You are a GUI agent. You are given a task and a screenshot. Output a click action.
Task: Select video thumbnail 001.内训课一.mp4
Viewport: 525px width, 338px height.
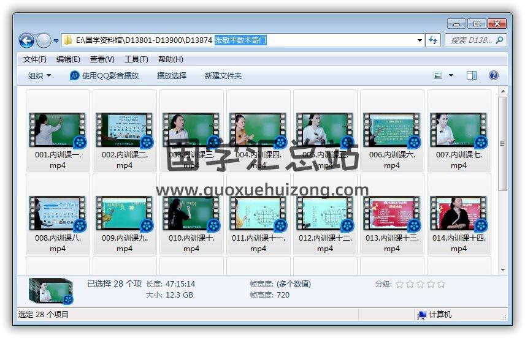coord(57,130)
